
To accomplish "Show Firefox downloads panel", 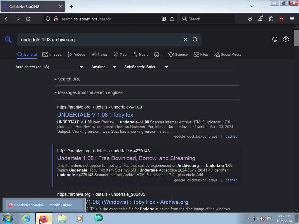I will (x=260, y=18).
